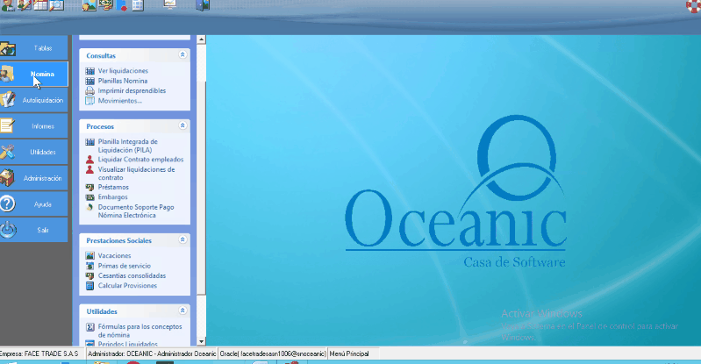The width and height of the screenshot is (701, 364).
Task: Click Imprimir desprendibles
Action: click(x=132, y=90)
